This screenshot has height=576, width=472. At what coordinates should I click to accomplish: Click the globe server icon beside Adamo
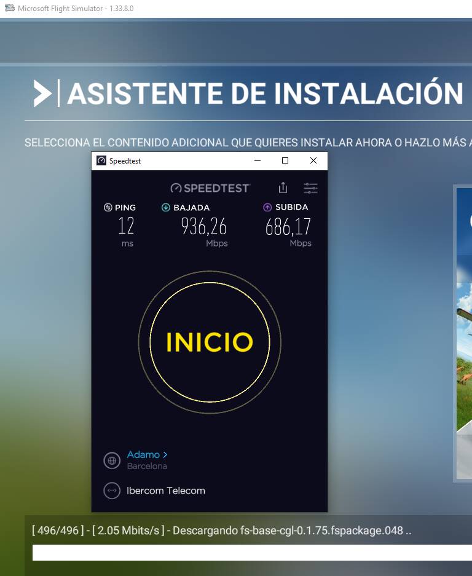[x=112, y=460]
